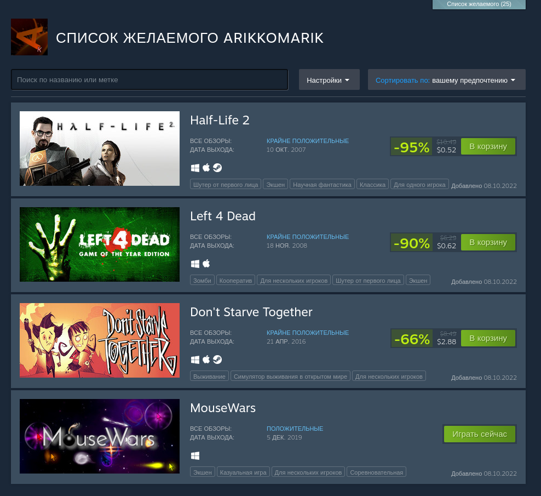Click the ArikKomarik profile avatar
Viewport: 541px width, 496px height.
point(30,37)
